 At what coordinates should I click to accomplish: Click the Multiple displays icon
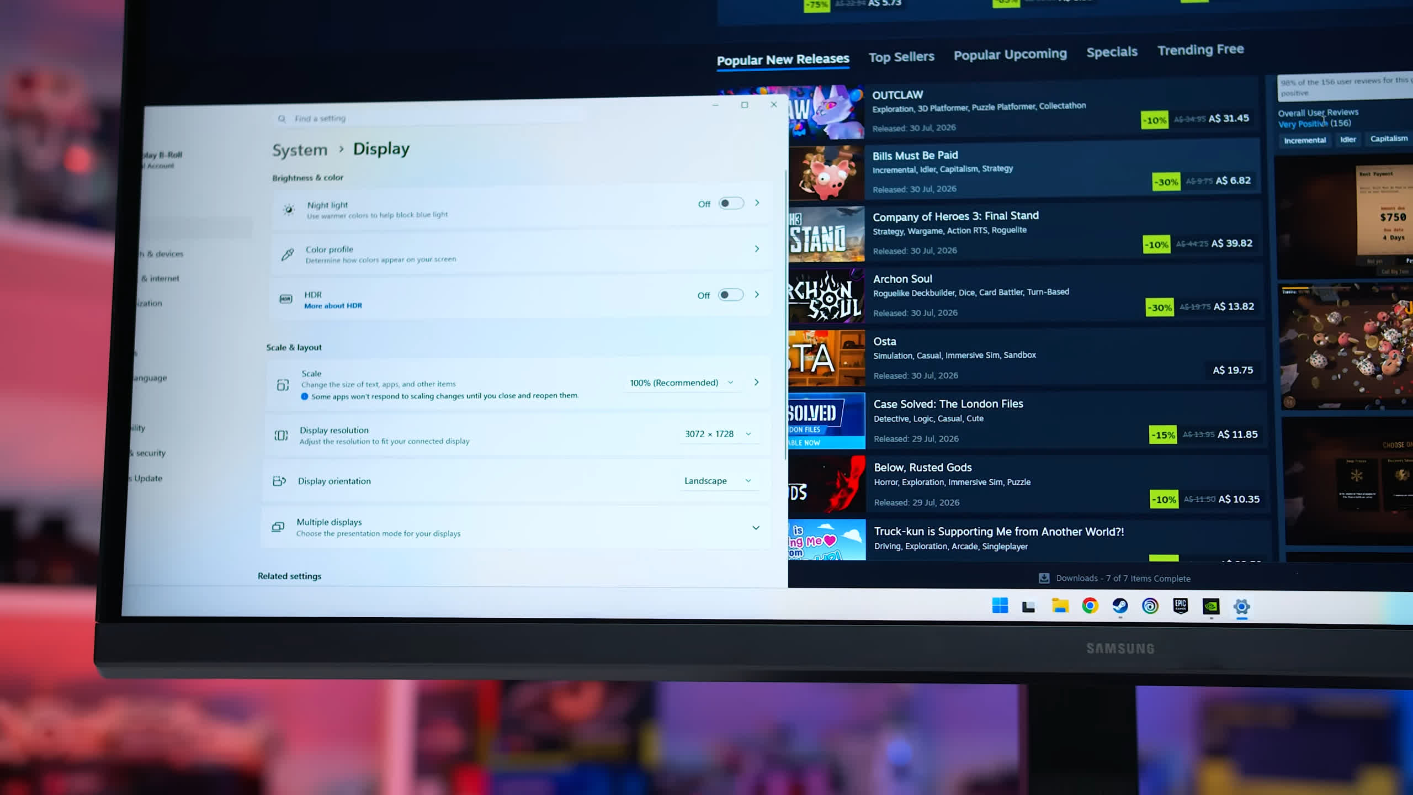(278, 527)
